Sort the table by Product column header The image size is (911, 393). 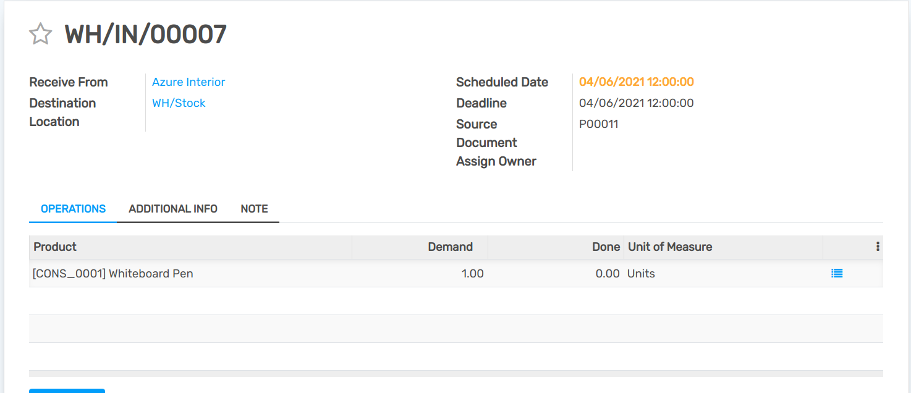point(55,247)
